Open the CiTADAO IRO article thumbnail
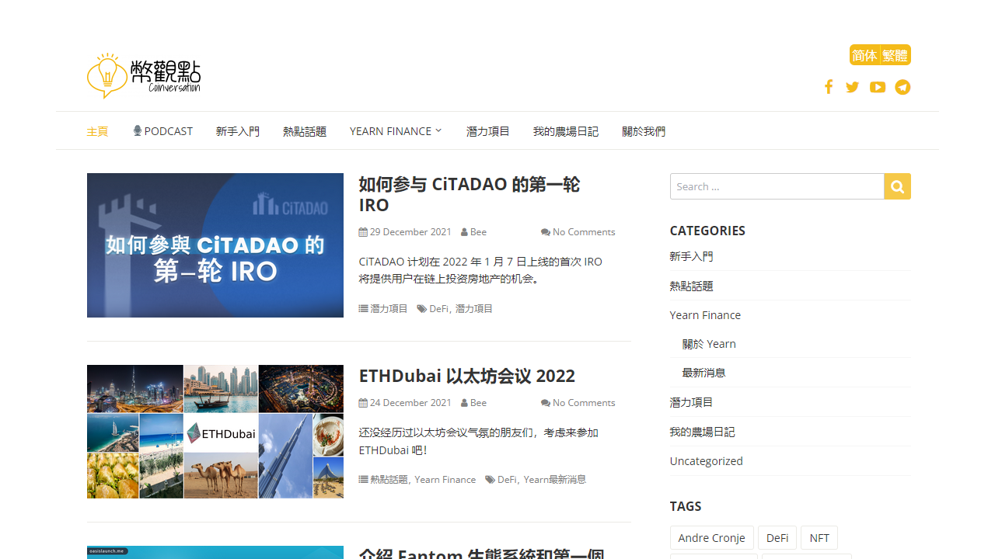The width and height of the screenshot is (995, 559). (215, 245)
